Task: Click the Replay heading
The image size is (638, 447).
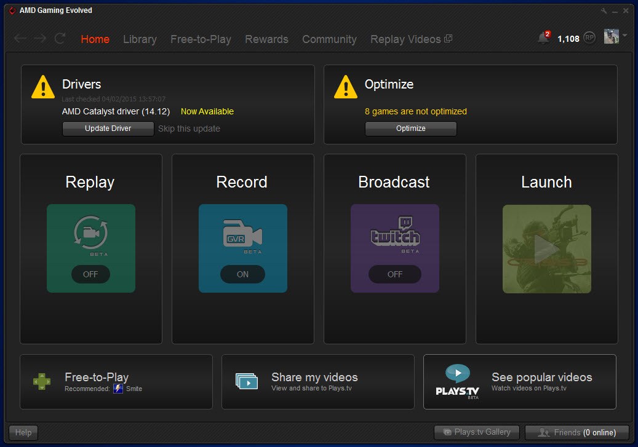Action: coord(90,182)
